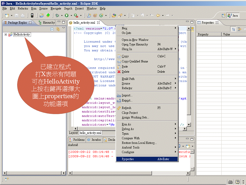This screenshot has width=246, height=185.
Task: Click the Open Perspective icon
Action: click(223, 15)
